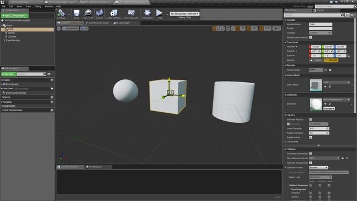
Task: Save the blueprint with the Save icon
Action: point(76,14)
